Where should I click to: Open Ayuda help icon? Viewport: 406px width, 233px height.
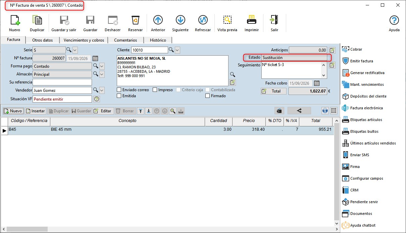pyautogui.click(x=394, y=20)
